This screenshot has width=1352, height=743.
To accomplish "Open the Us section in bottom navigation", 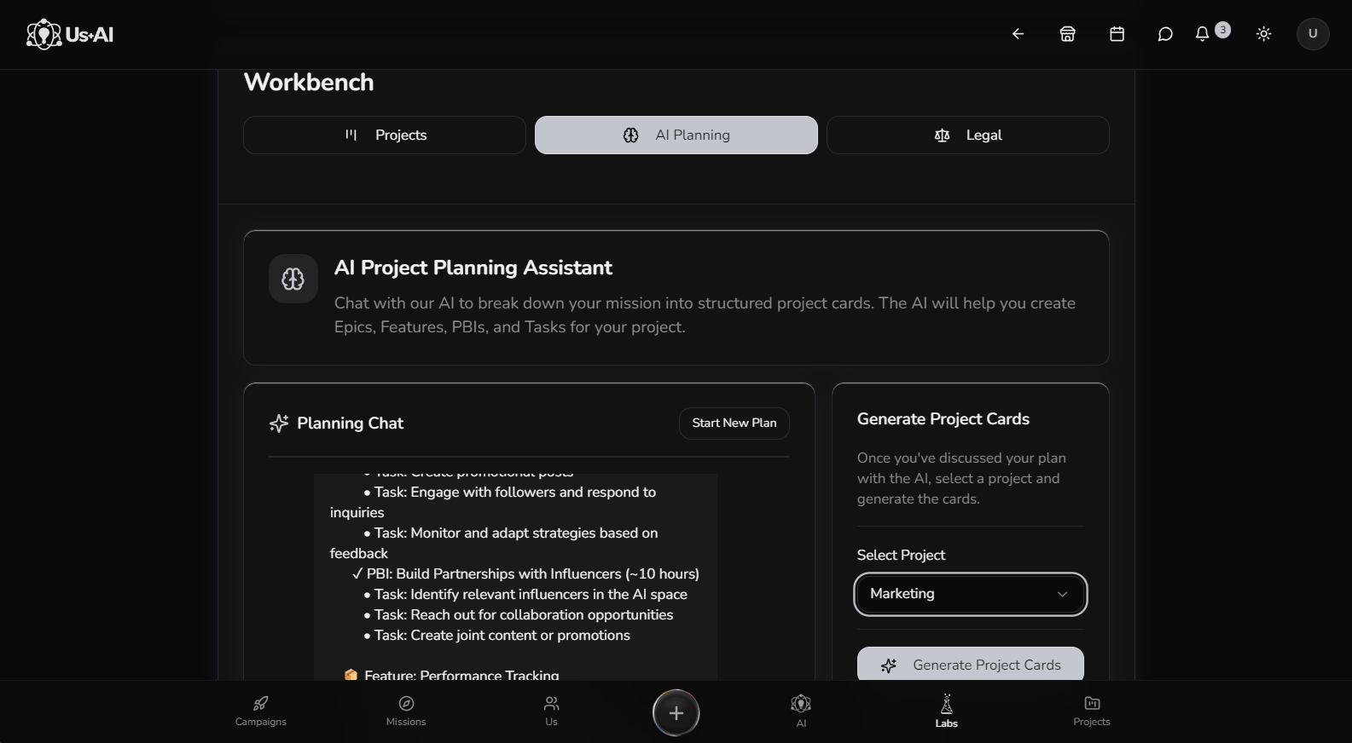I will point(551,711).
